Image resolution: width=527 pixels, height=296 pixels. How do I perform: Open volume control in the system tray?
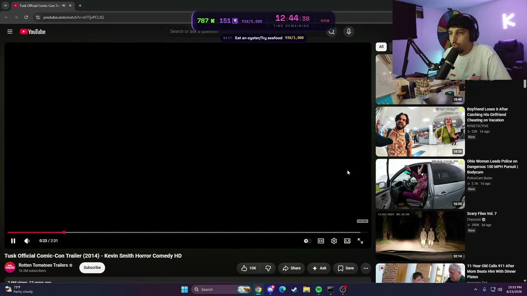coord(500,289)
